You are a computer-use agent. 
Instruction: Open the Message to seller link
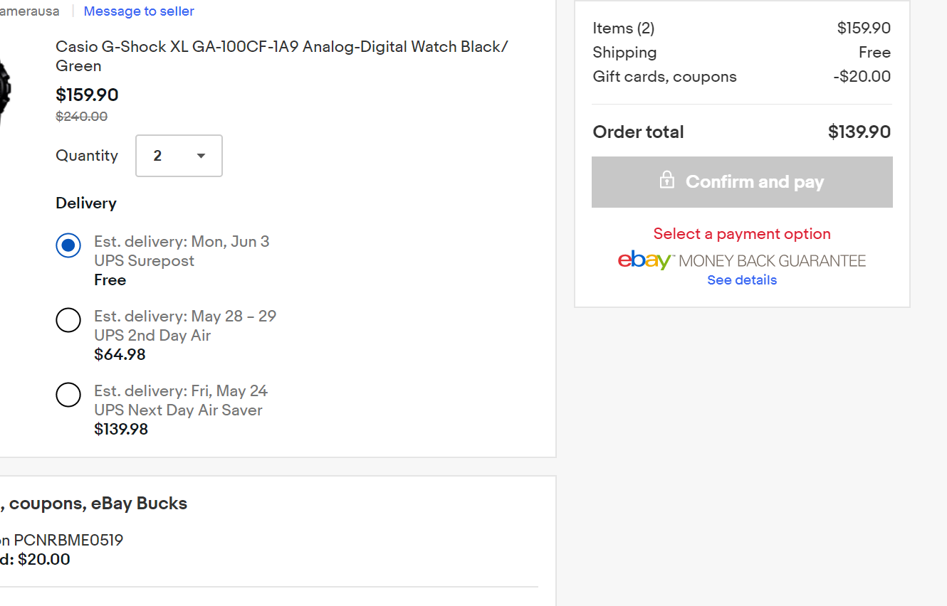[x=139, y=11]
